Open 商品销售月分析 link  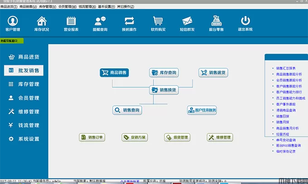pyautogui.click(x=287, y=128)
